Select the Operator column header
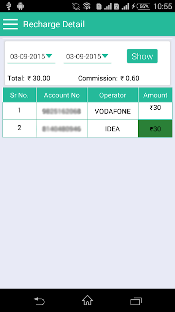Screen dimensions: 175x312 (x=113, y=95)
